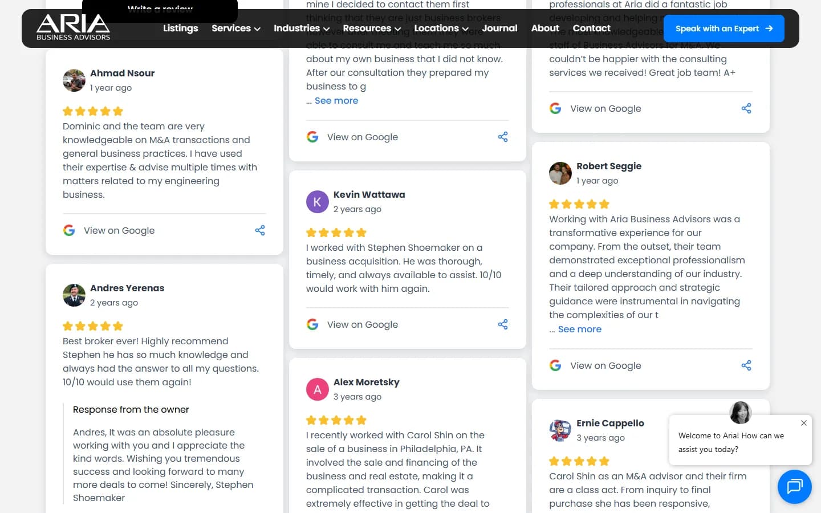
Task: Click Google logo above Robert Seggie's card
Action: pyautogui.click(x=555, y=108)
